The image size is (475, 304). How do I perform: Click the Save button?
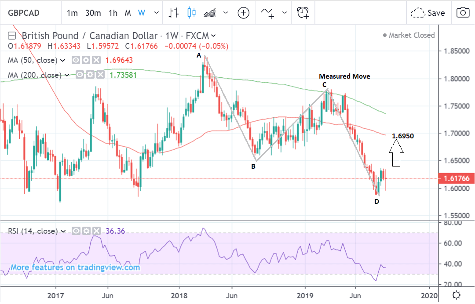427,13
